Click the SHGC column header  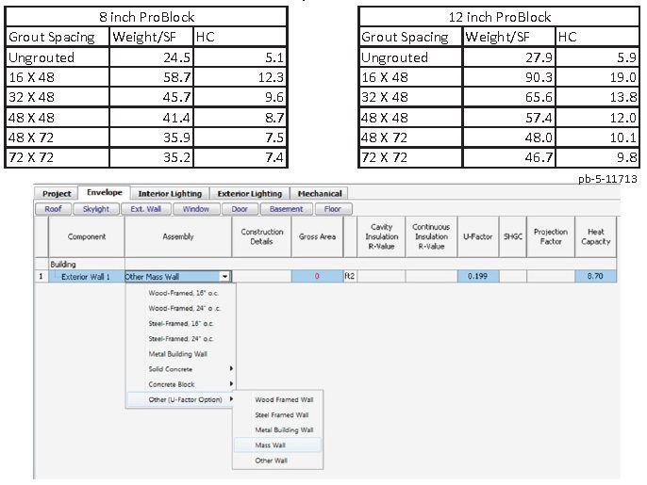[513, 236]
